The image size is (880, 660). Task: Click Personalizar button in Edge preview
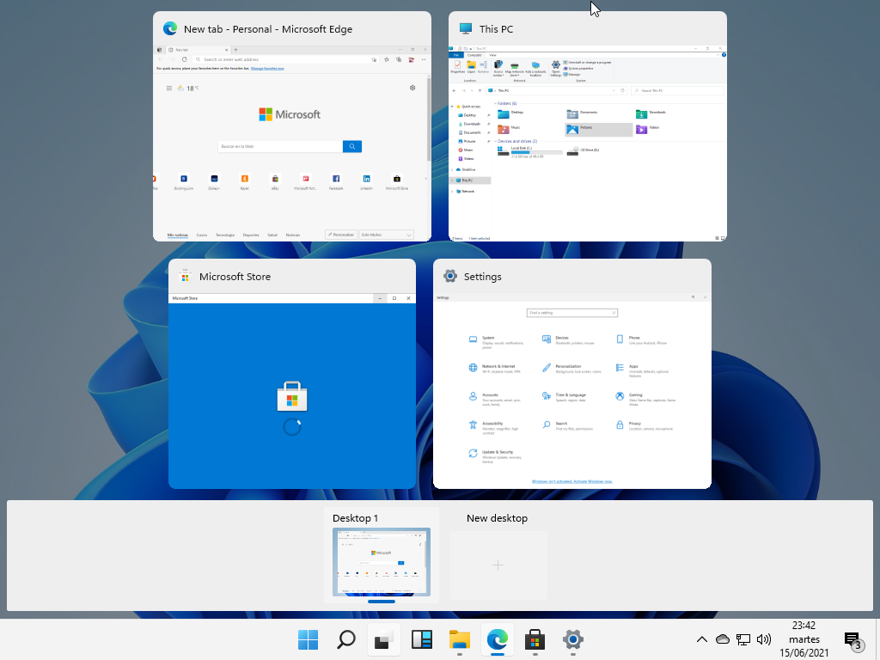coord(341,235)
